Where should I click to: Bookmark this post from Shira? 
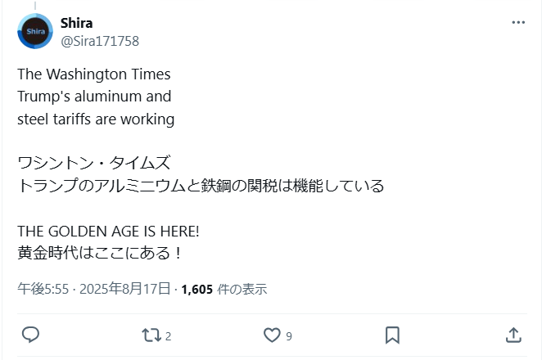[x=392, y=335]
